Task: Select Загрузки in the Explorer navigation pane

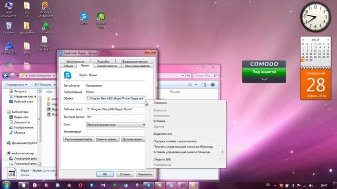Action: tap(20, 91)
